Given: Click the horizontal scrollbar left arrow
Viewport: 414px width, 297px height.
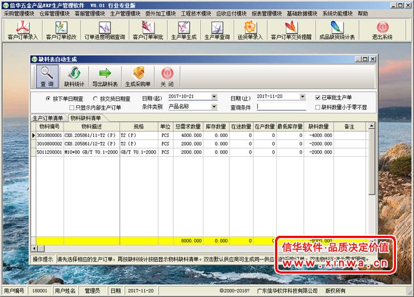Looking at the screenshot, I should click(x=34, y=248).
